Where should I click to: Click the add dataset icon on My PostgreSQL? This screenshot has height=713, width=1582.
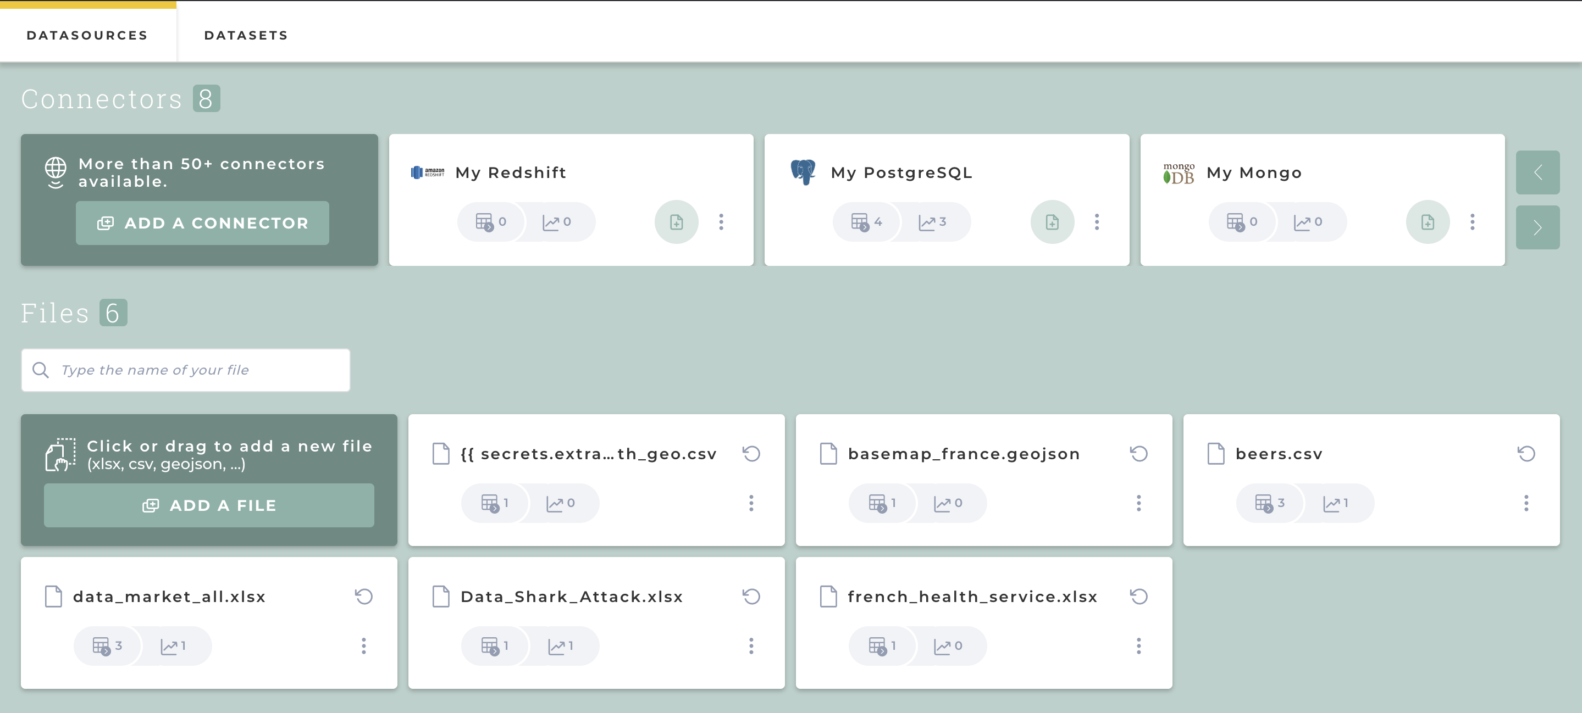tap(1052, 222)
